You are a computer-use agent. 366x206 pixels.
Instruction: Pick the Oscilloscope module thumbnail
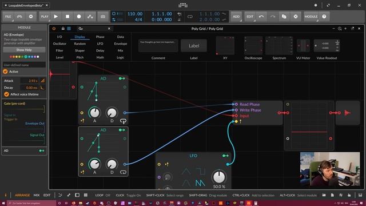tap(253, 46)
